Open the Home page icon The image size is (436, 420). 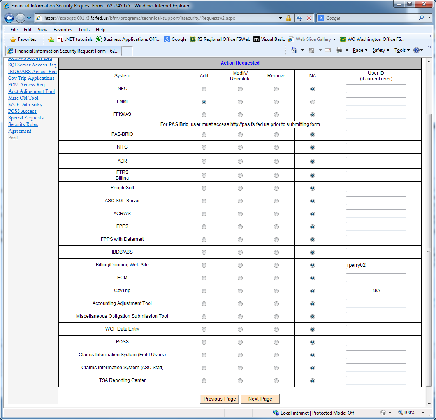[x=294, y=50]
